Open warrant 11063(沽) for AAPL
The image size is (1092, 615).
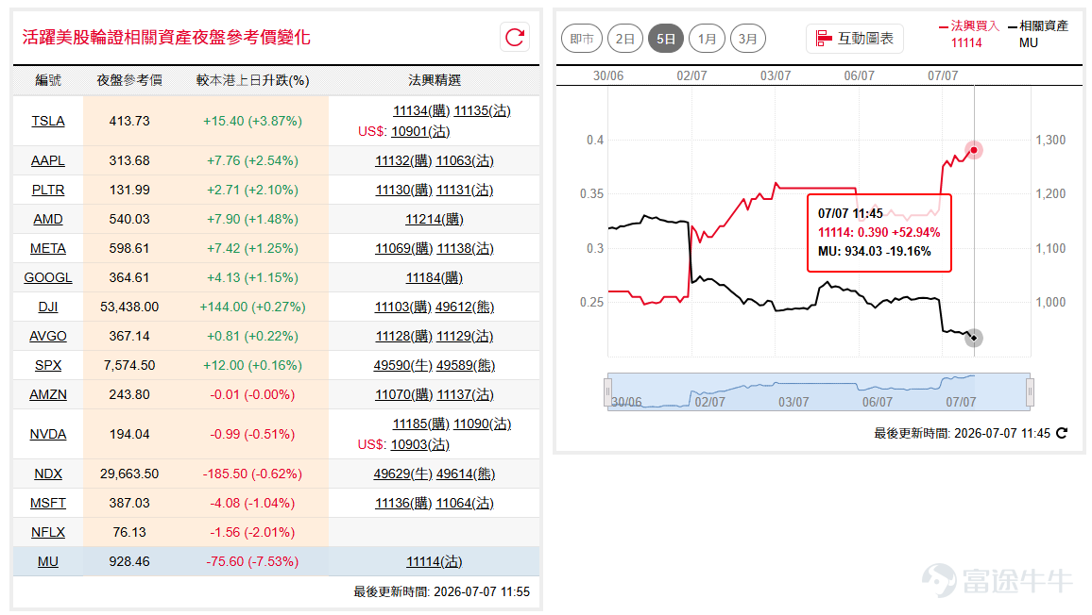(x=465, y=160)
